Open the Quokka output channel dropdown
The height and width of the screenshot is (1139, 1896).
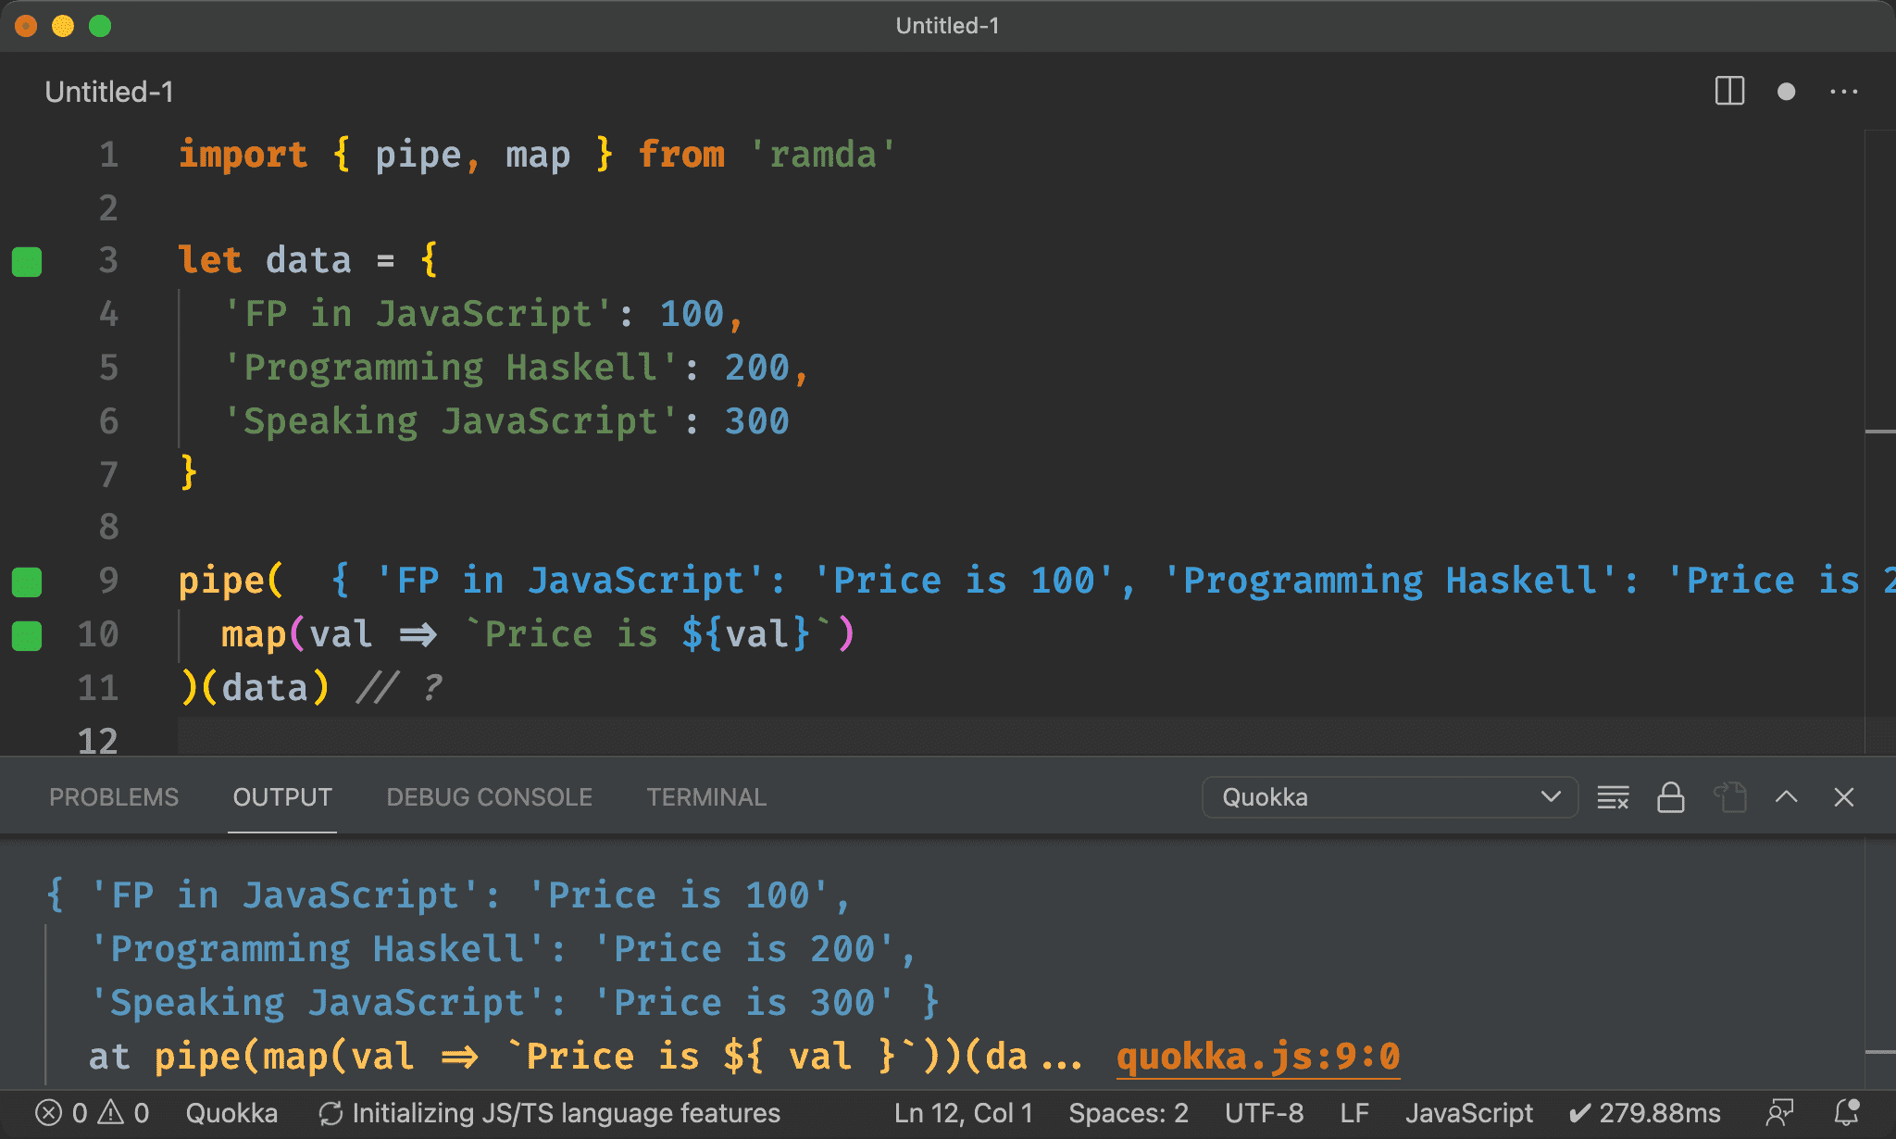point(1389,797)
